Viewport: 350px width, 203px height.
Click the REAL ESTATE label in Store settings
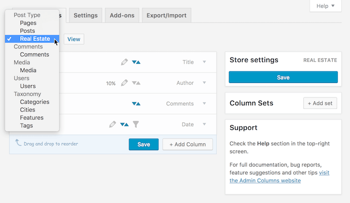point(320,60)
